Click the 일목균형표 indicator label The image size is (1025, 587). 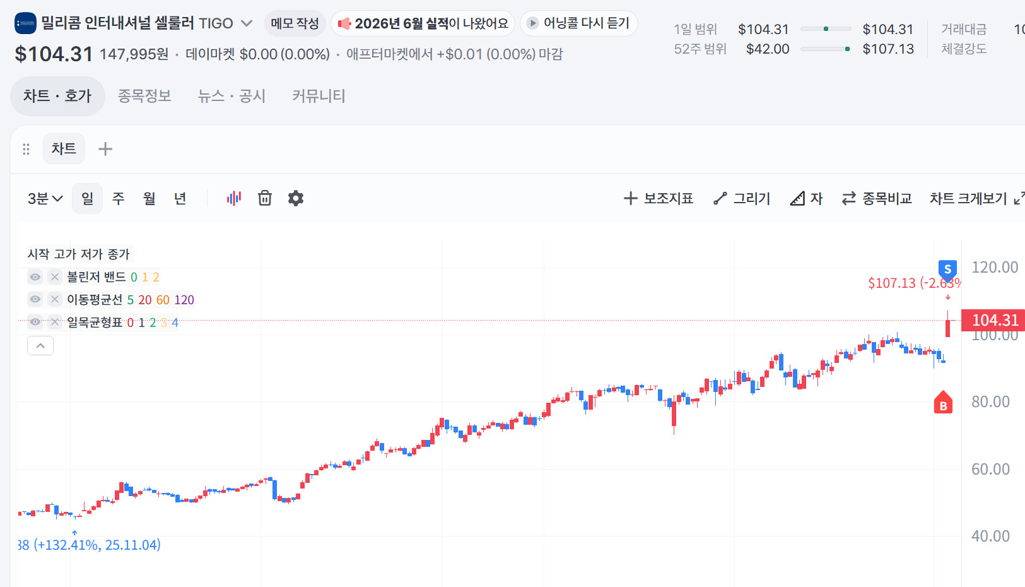coord(95,322)
